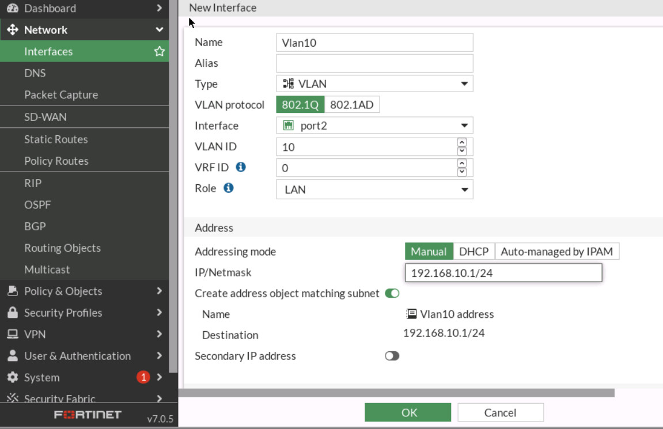This screenshot has width=663, height=429.
Task: Select the Policy & Objects icon
Action: (13, 291)
